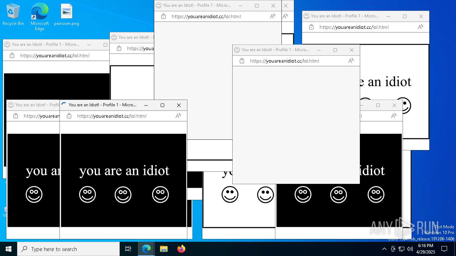Focus the taskbar search box
The image size is (456, 256).
click(x=68, y=249)
